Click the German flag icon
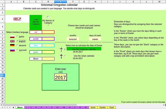Image resolution: width=166 pixels, height=109 pixels. tap(12, 45)
